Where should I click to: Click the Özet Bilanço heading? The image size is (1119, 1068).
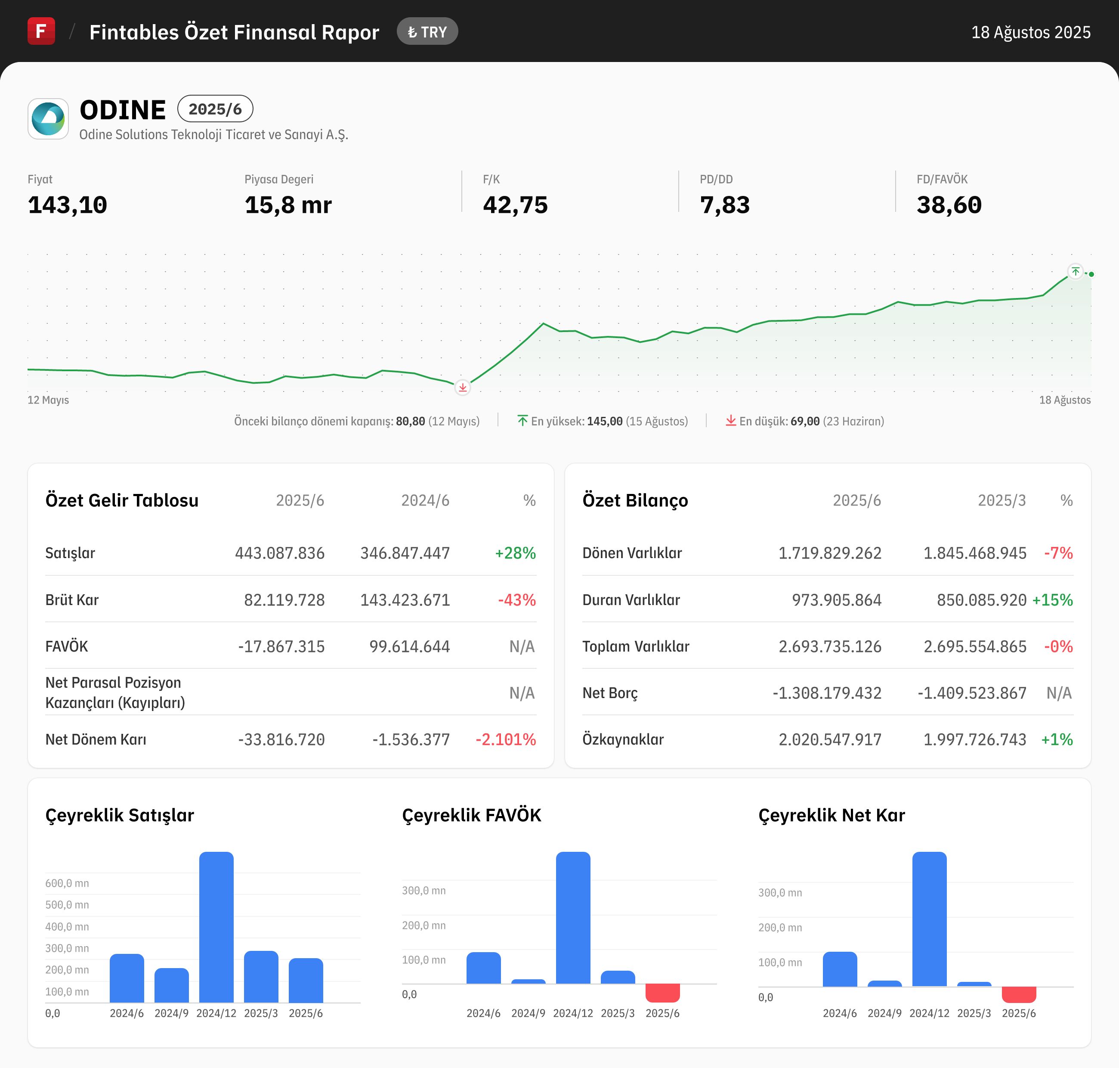[x=635, y=500]
